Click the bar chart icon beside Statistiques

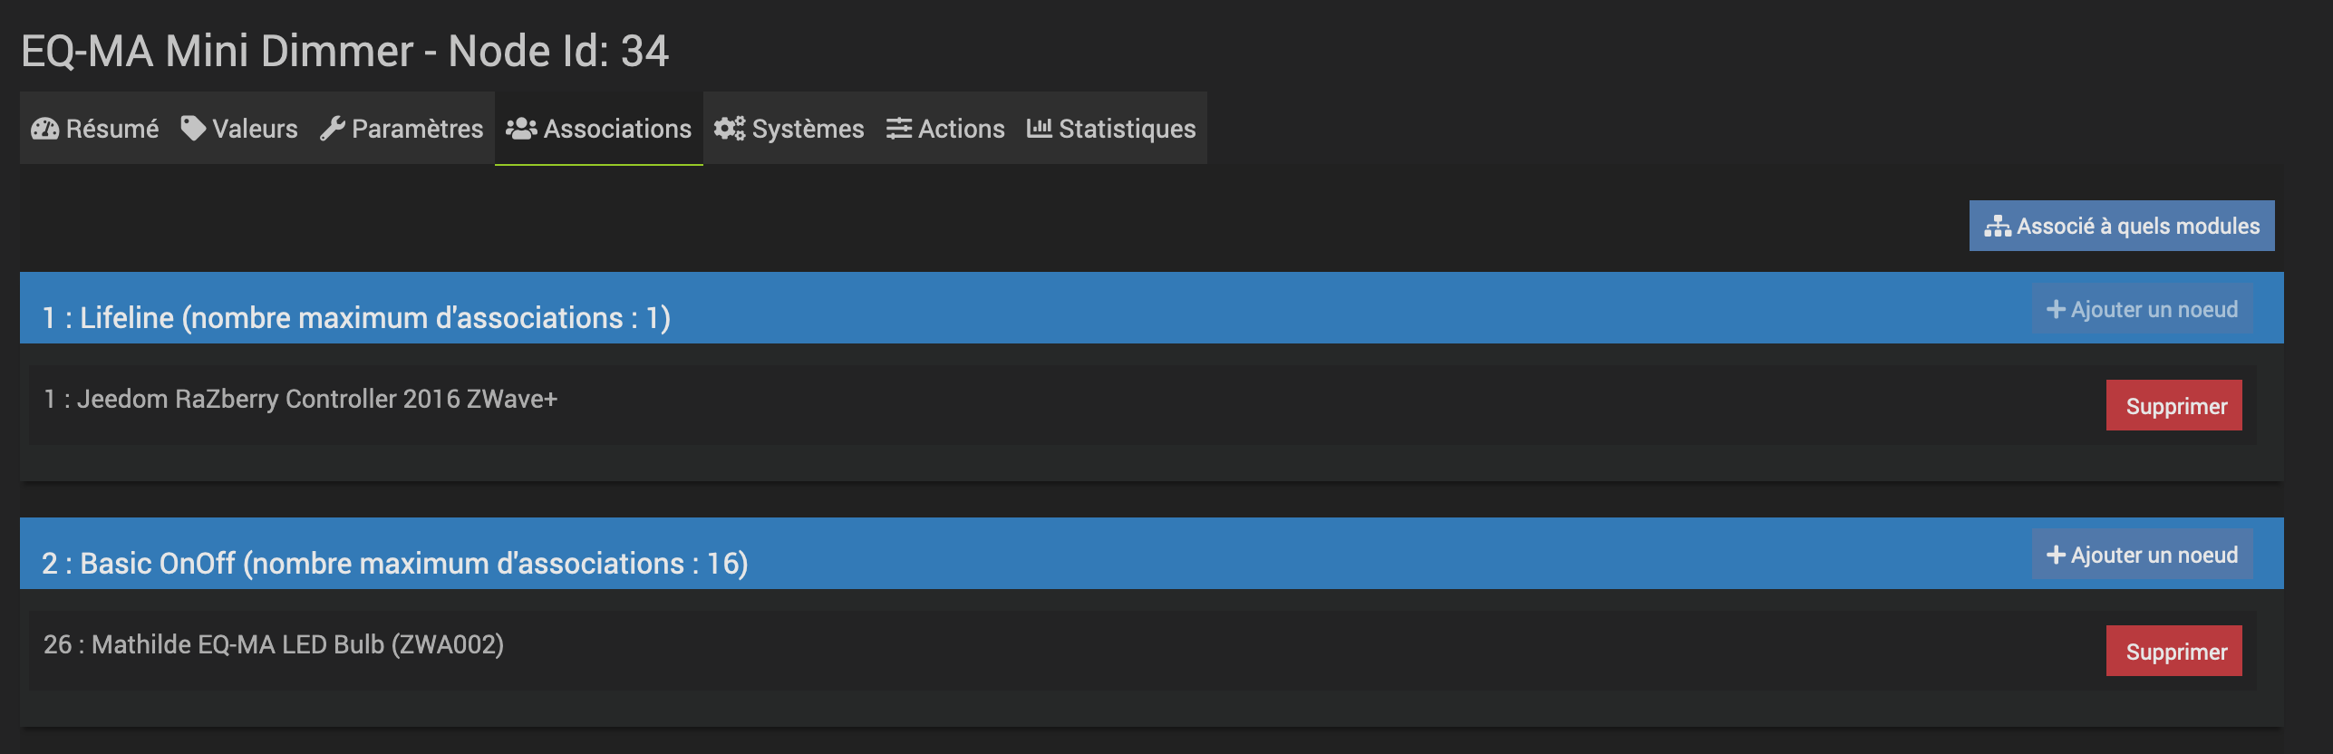1040,128
